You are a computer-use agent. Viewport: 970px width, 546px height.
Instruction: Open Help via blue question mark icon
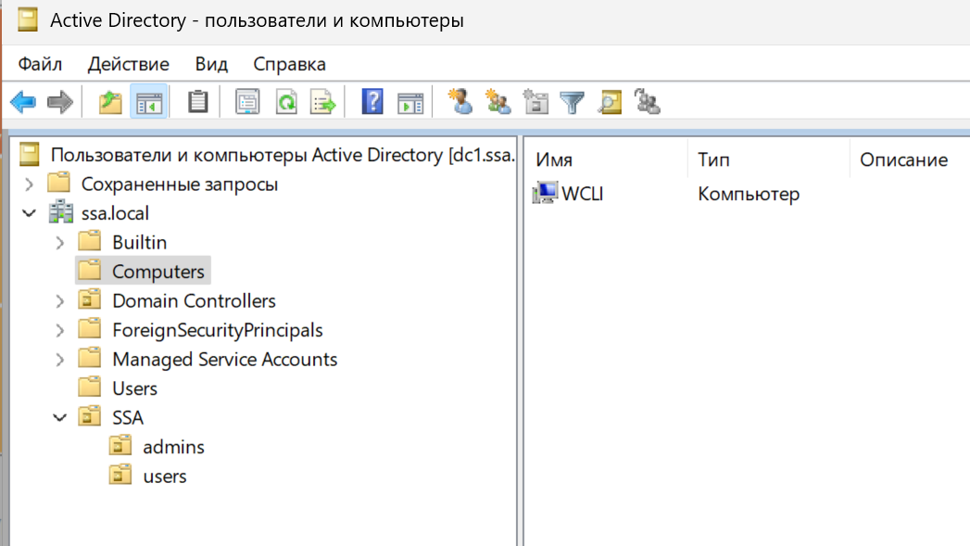(372, 102)
